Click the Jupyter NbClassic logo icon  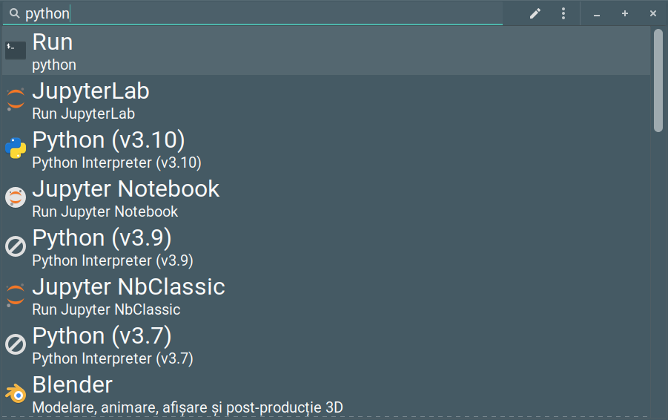pos(16,295)
